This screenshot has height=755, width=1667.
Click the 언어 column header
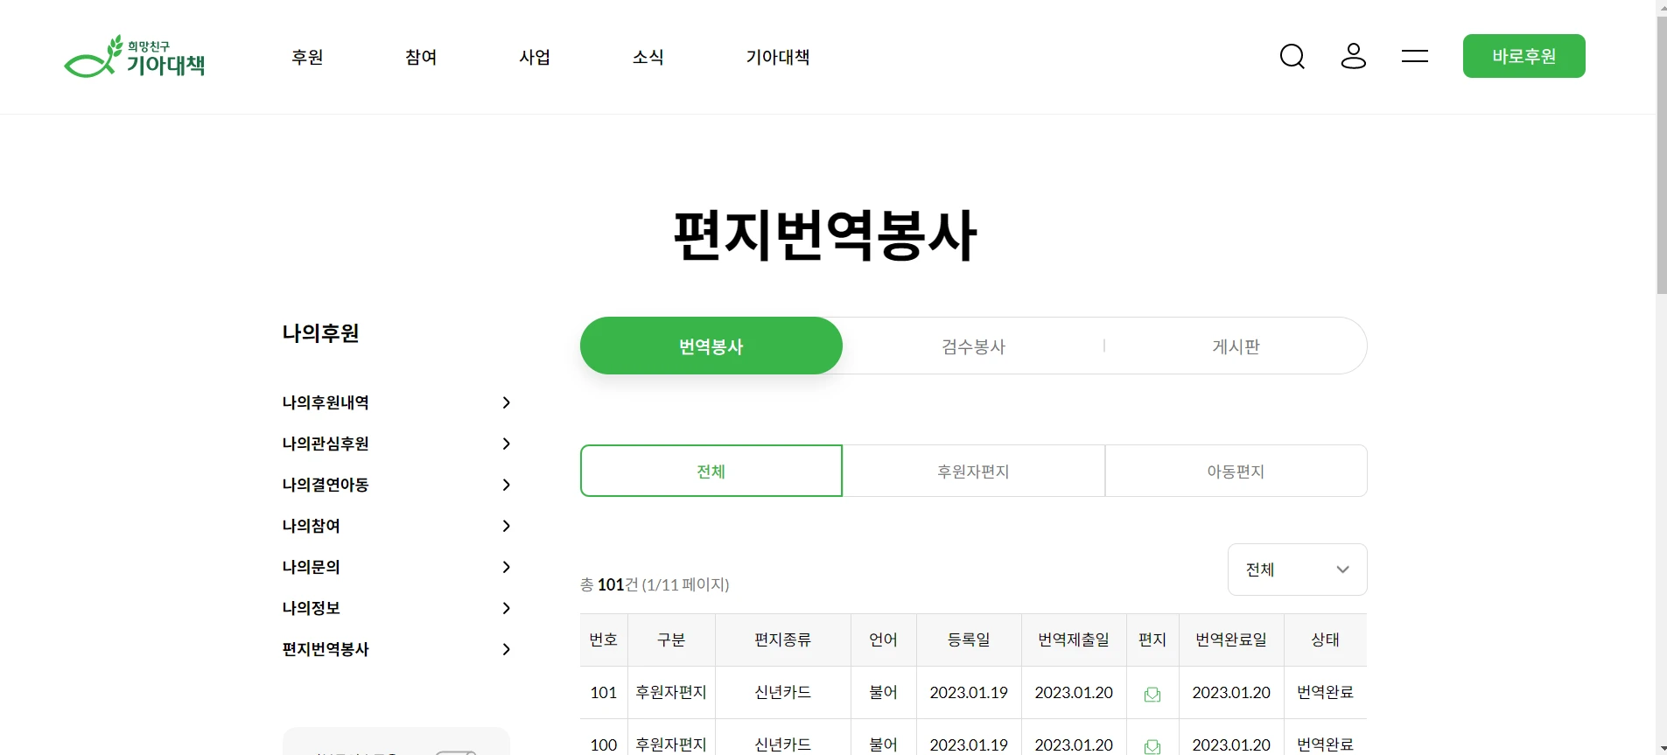[x=884, y=640]
